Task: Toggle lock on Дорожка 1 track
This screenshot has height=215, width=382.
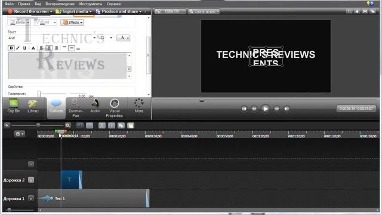Action: click(x=31, y=198)
